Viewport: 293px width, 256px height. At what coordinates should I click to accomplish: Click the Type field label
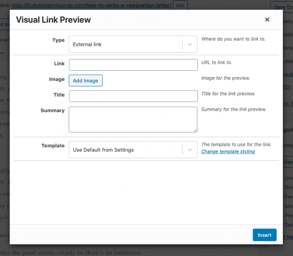(58, 40)
